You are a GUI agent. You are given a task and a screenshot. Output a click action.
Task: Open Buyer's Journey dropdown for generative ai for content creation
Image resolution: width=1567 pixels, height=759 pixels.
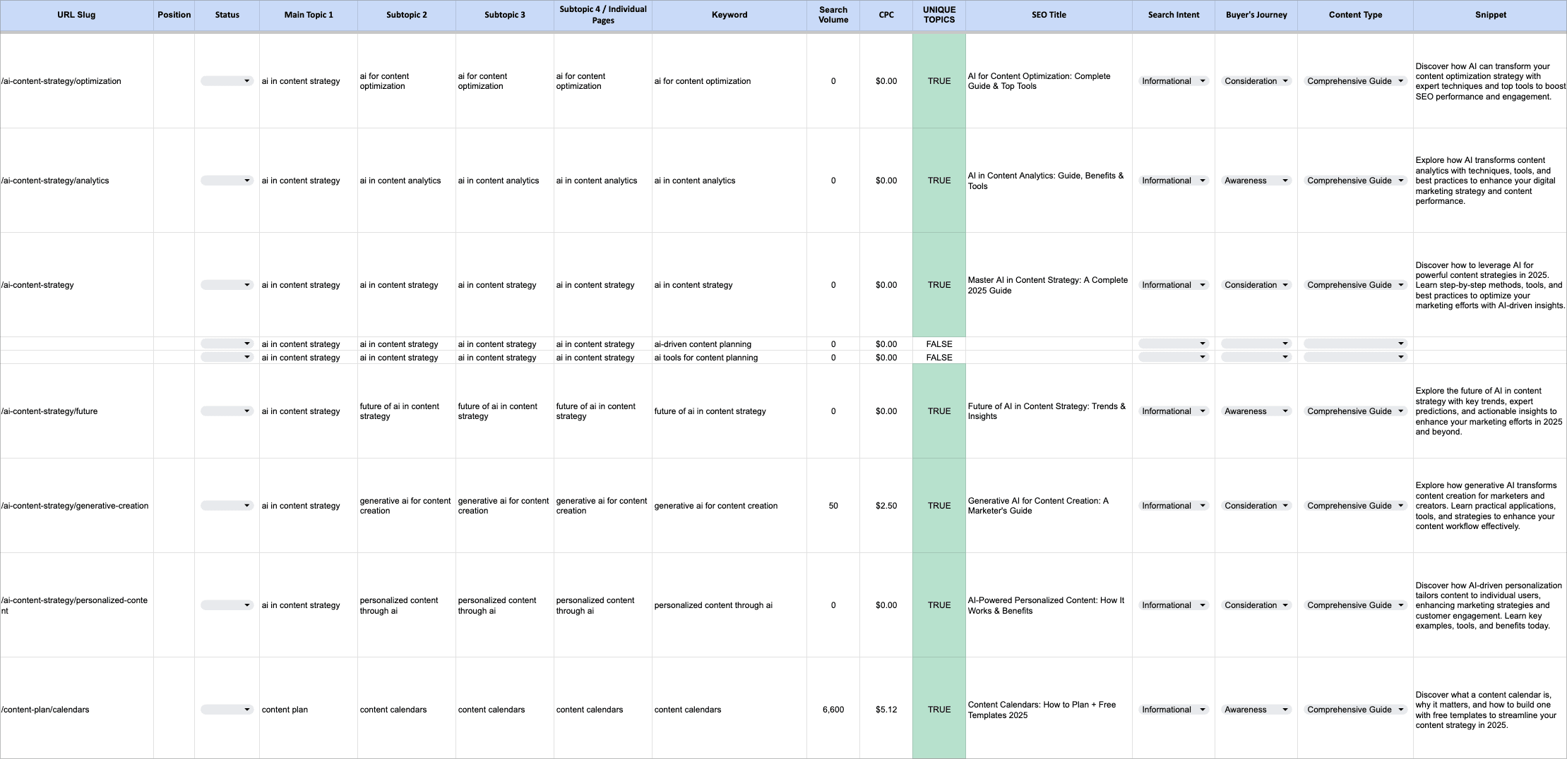point(1256,506)
